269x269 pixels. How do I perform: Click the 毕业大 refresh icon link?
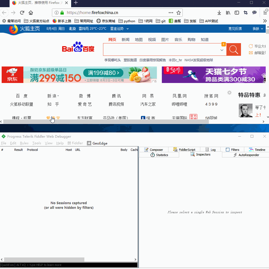pyautogui.click(x=251, y=46)
